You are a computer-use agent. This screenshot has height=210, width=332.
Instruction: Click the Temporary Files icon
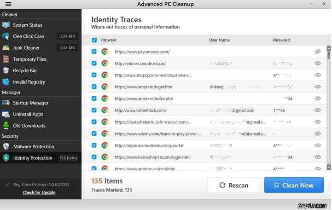coord(6,59)
